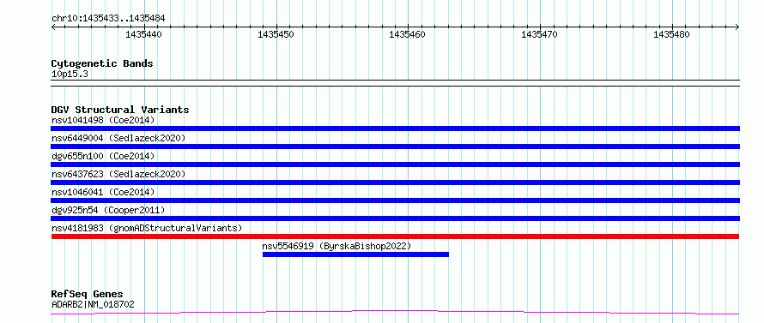Open the nsv5546919 (ByrskaBishop2022) variant label
This screenshot has height=323, width=764.
[x=337, y=246]
